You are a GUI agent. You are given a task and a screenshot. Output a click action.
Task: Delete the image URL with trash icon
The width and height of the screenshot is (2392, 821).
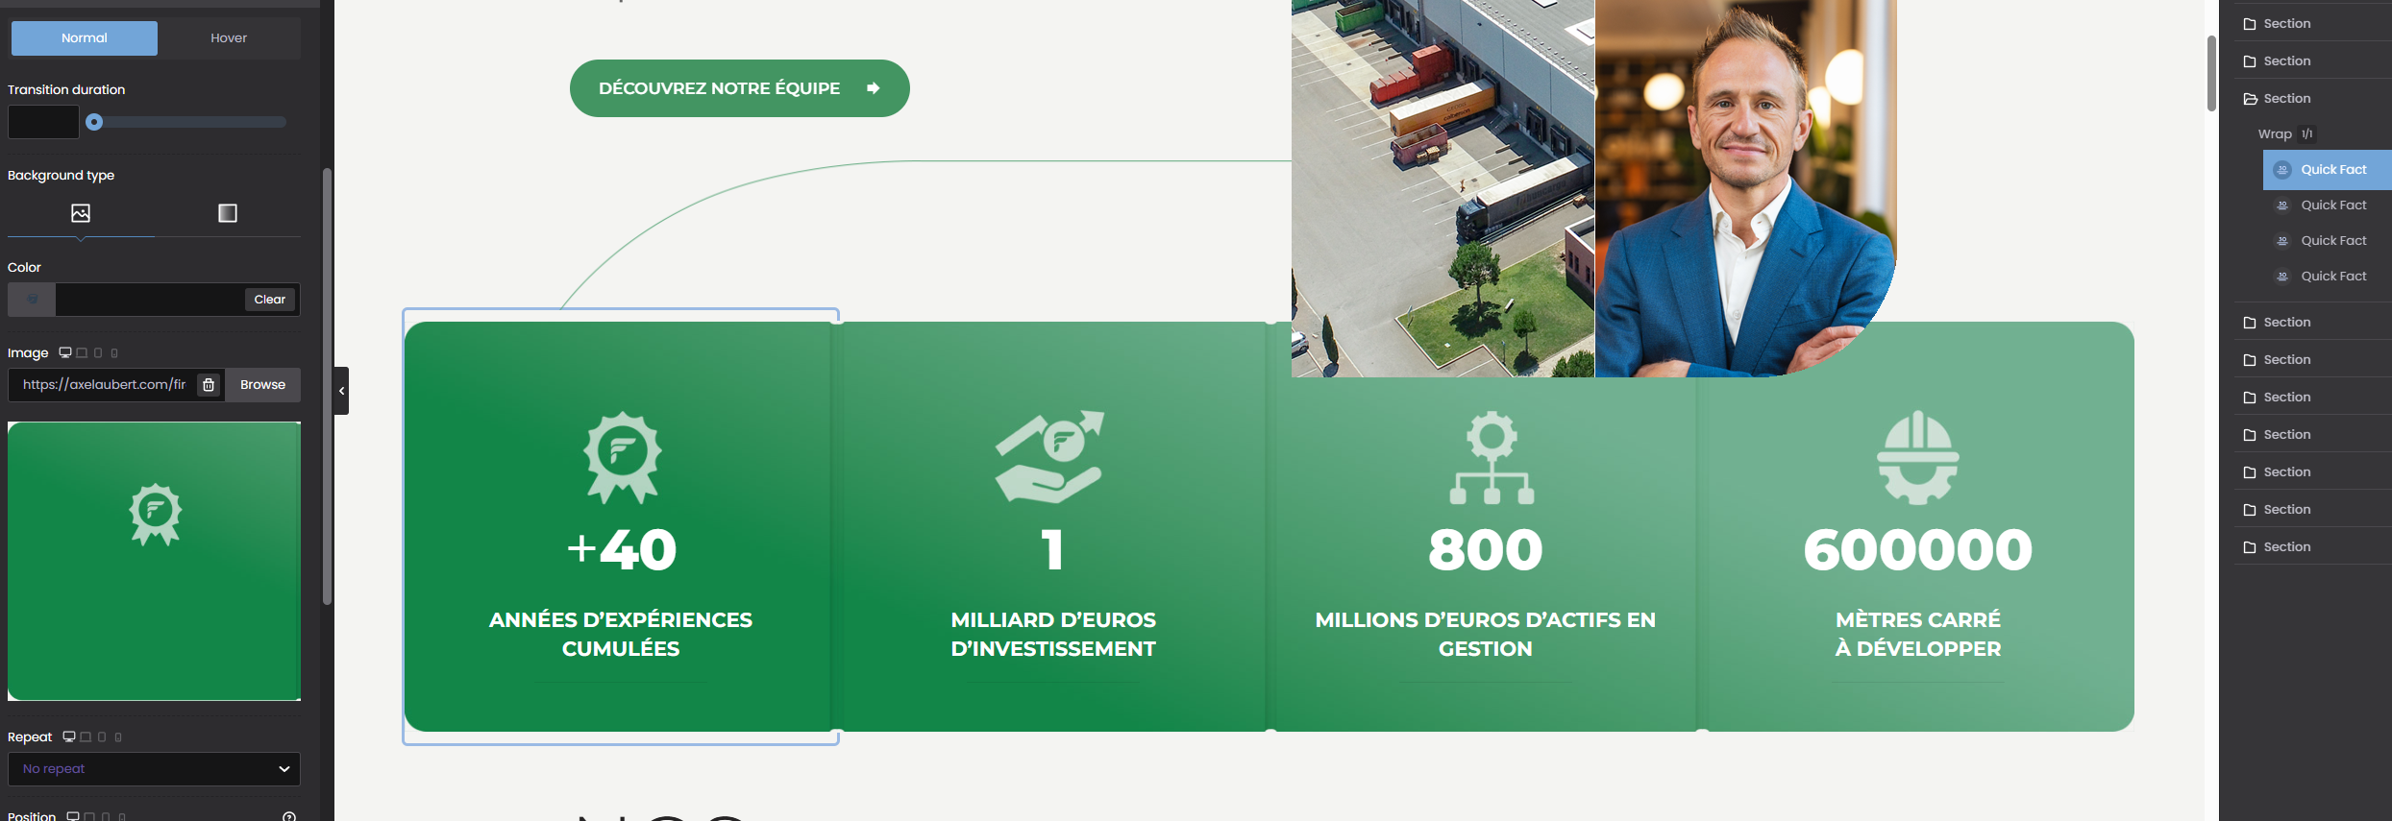tap(209, 385)
